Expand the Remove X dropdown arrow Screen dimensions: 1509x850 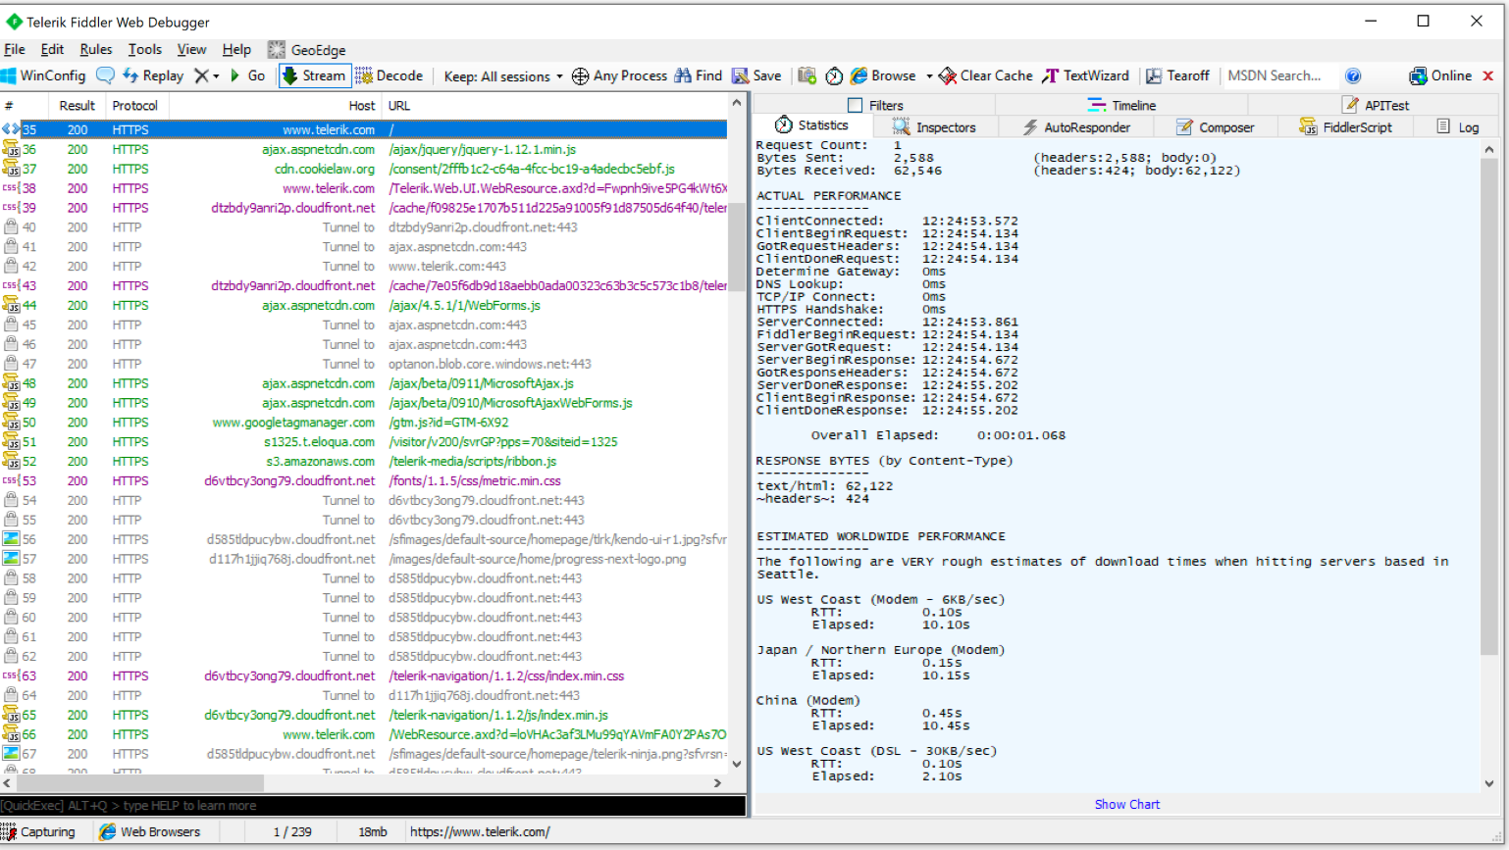click(x=216, y=76)
